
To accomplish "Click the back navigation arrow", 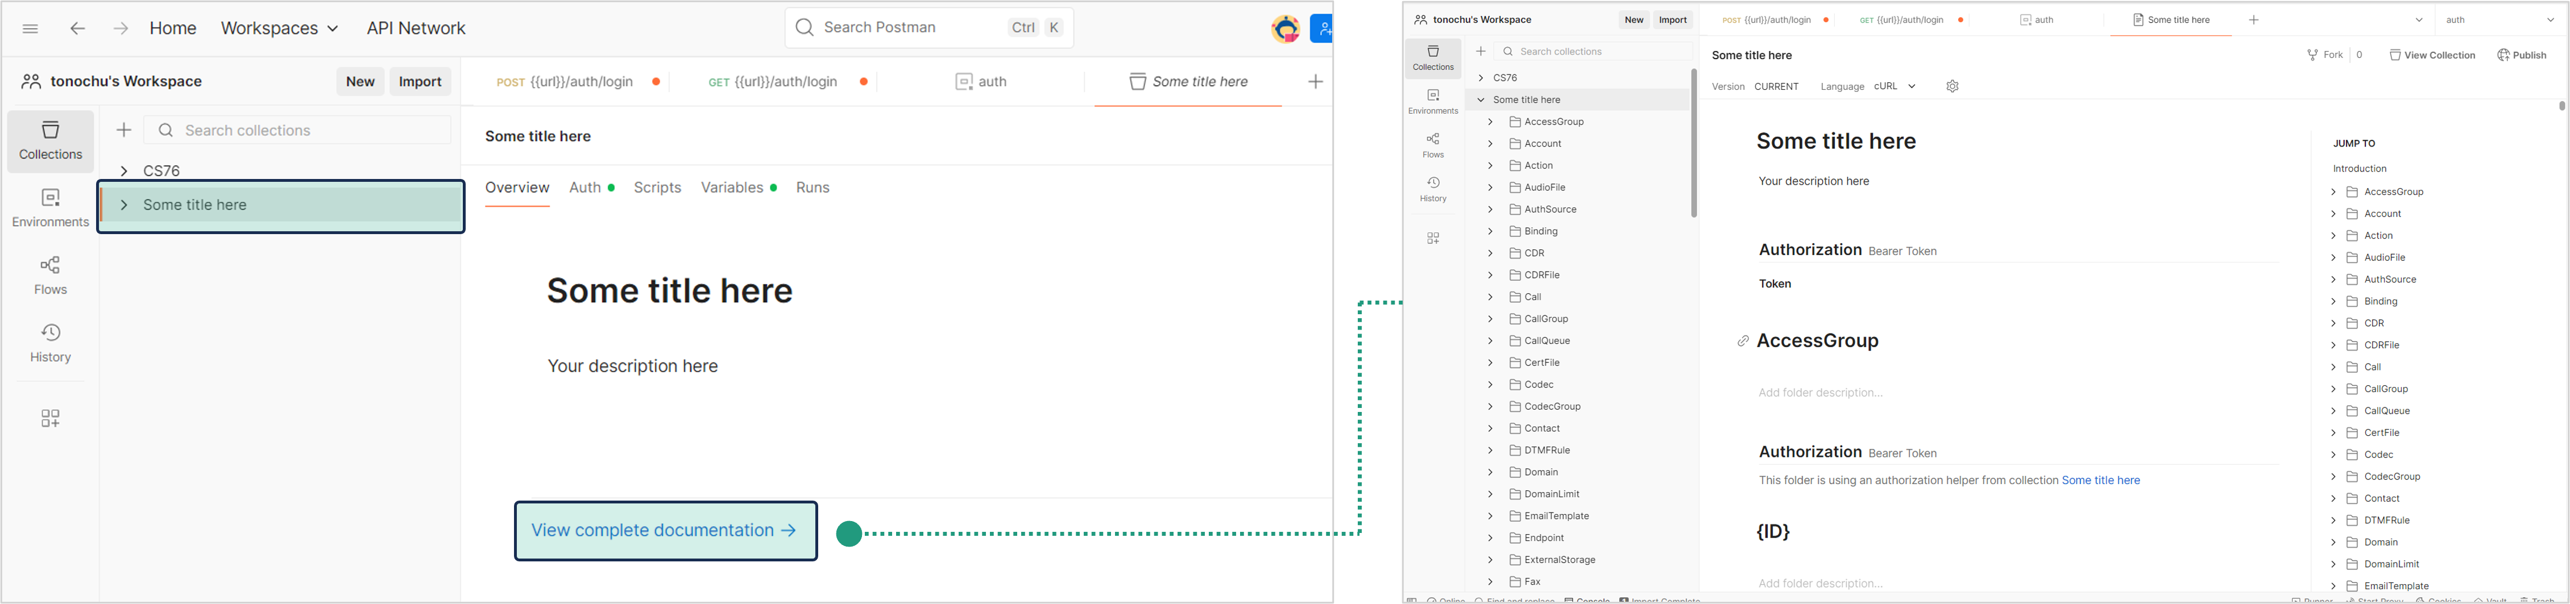I will tap(77, 29).
